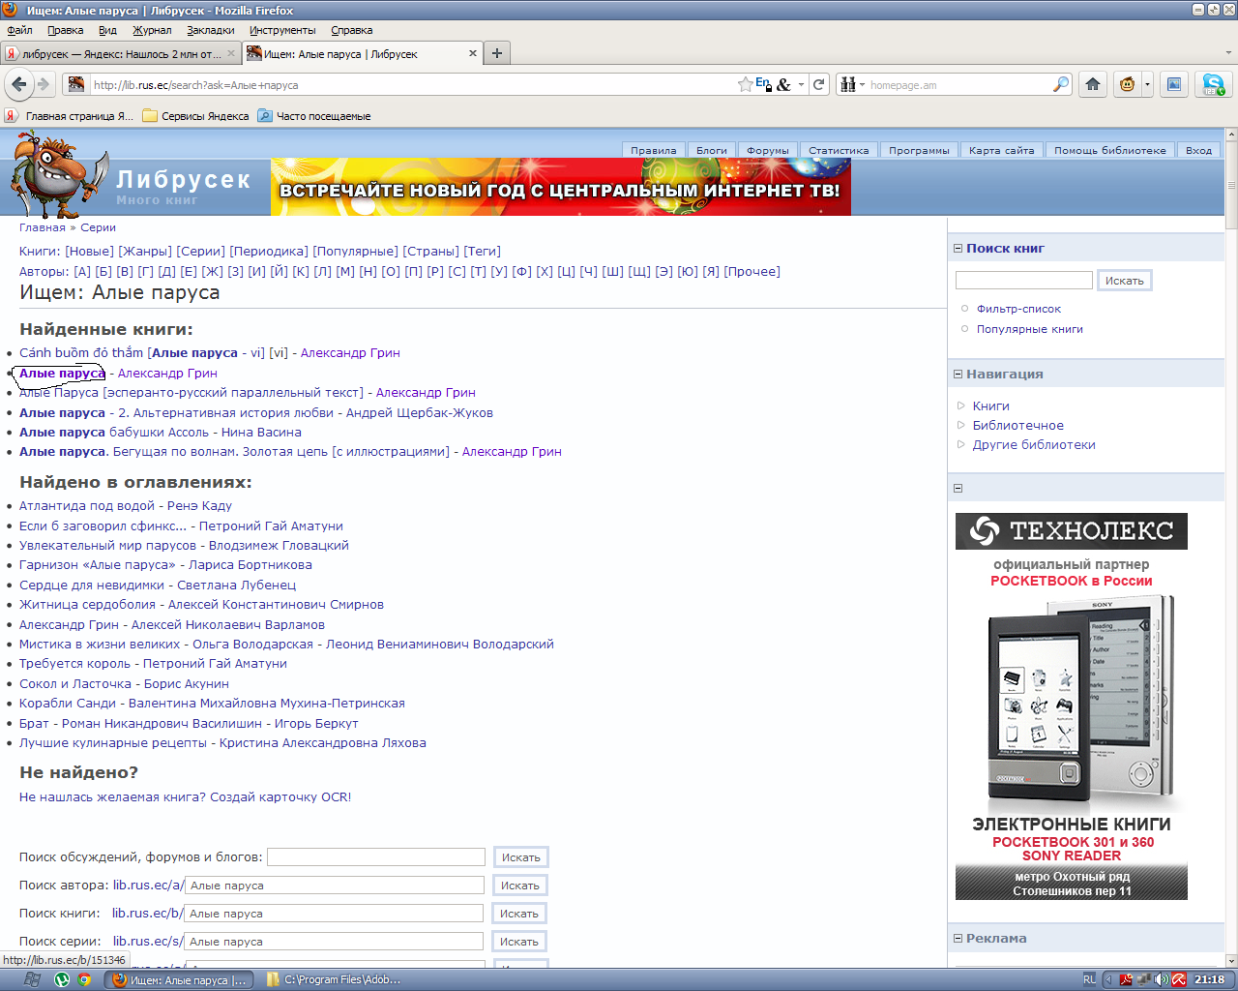Click the browser Back arrow button

pos(18,84)
